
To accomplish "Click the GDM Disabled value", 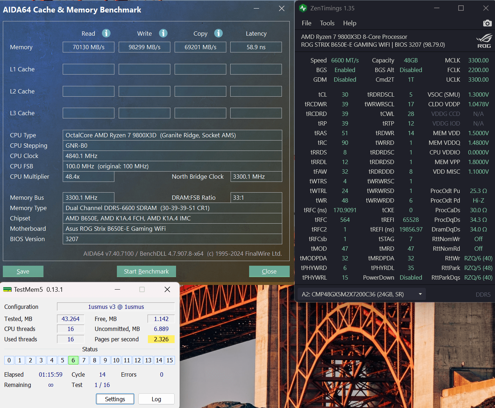I will [x=345, y=80].
